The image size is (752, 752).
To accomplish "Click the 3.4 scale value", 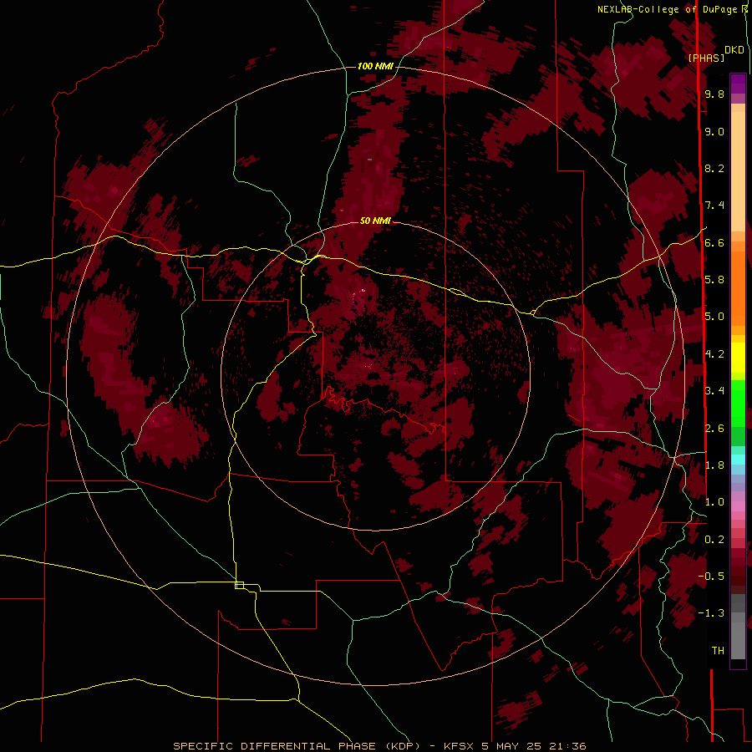I will [x=714, y=391].
